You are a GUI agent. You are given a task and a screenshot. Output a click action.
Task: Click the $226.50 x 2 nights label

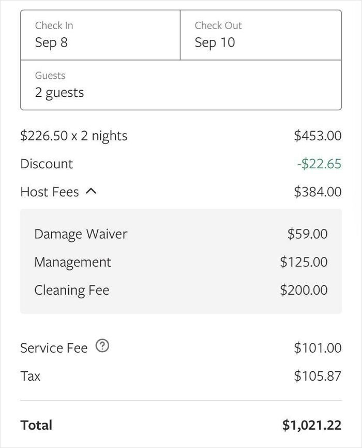point(74,136)
